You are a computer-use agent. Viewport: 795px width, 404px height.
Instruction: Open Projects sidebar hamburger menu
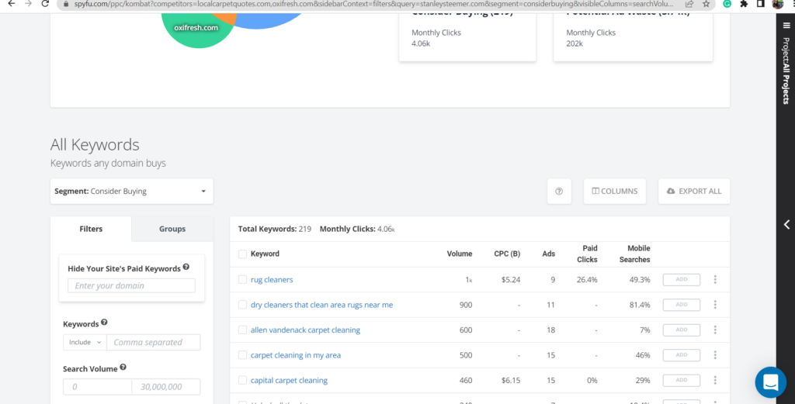[786, 25]
